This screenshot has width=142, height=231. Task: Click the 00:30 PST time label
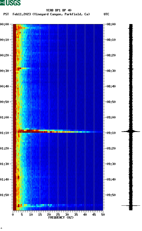4,71
